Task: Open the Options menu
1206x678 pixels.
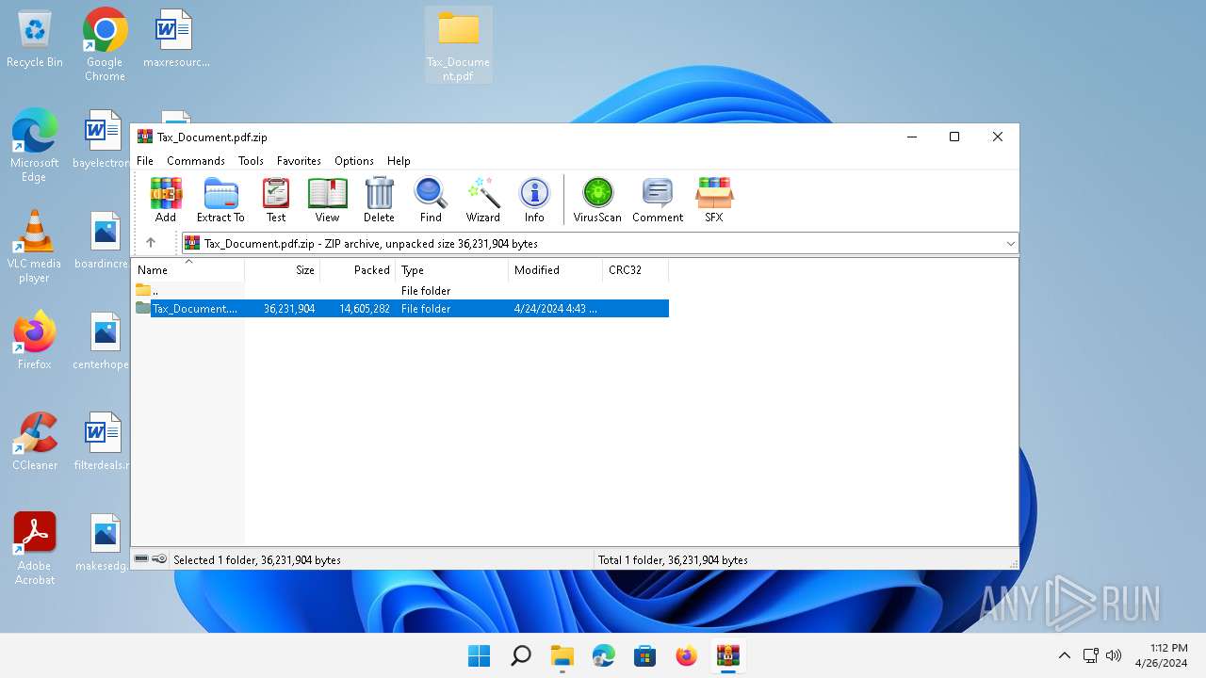Action: point(354,161)
